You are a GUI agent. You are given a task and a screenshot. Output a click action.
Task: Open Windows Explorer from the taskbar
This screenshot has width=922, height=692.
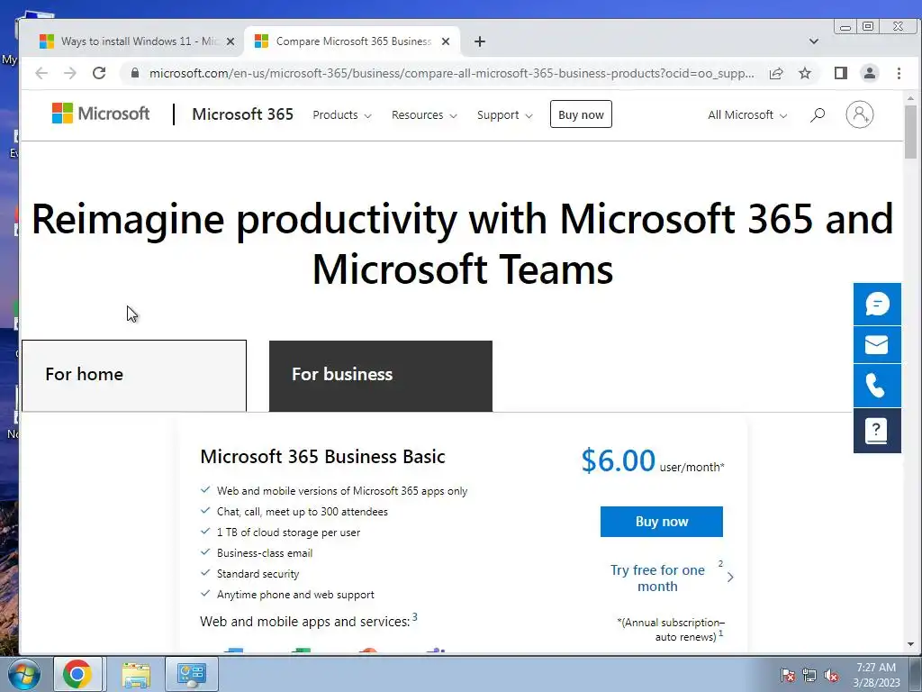click(x=135, y=674)
